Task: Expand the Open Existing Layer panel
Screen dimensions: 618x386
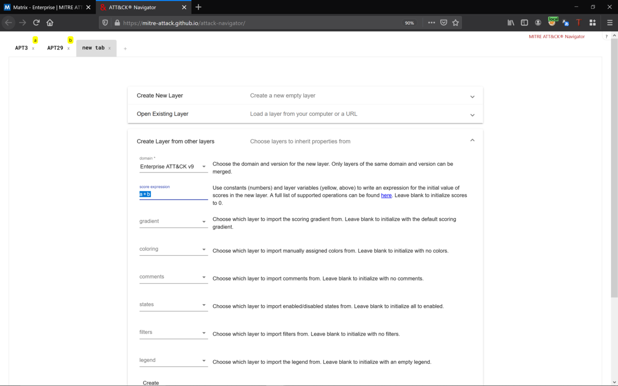Action: click(305, 114)
